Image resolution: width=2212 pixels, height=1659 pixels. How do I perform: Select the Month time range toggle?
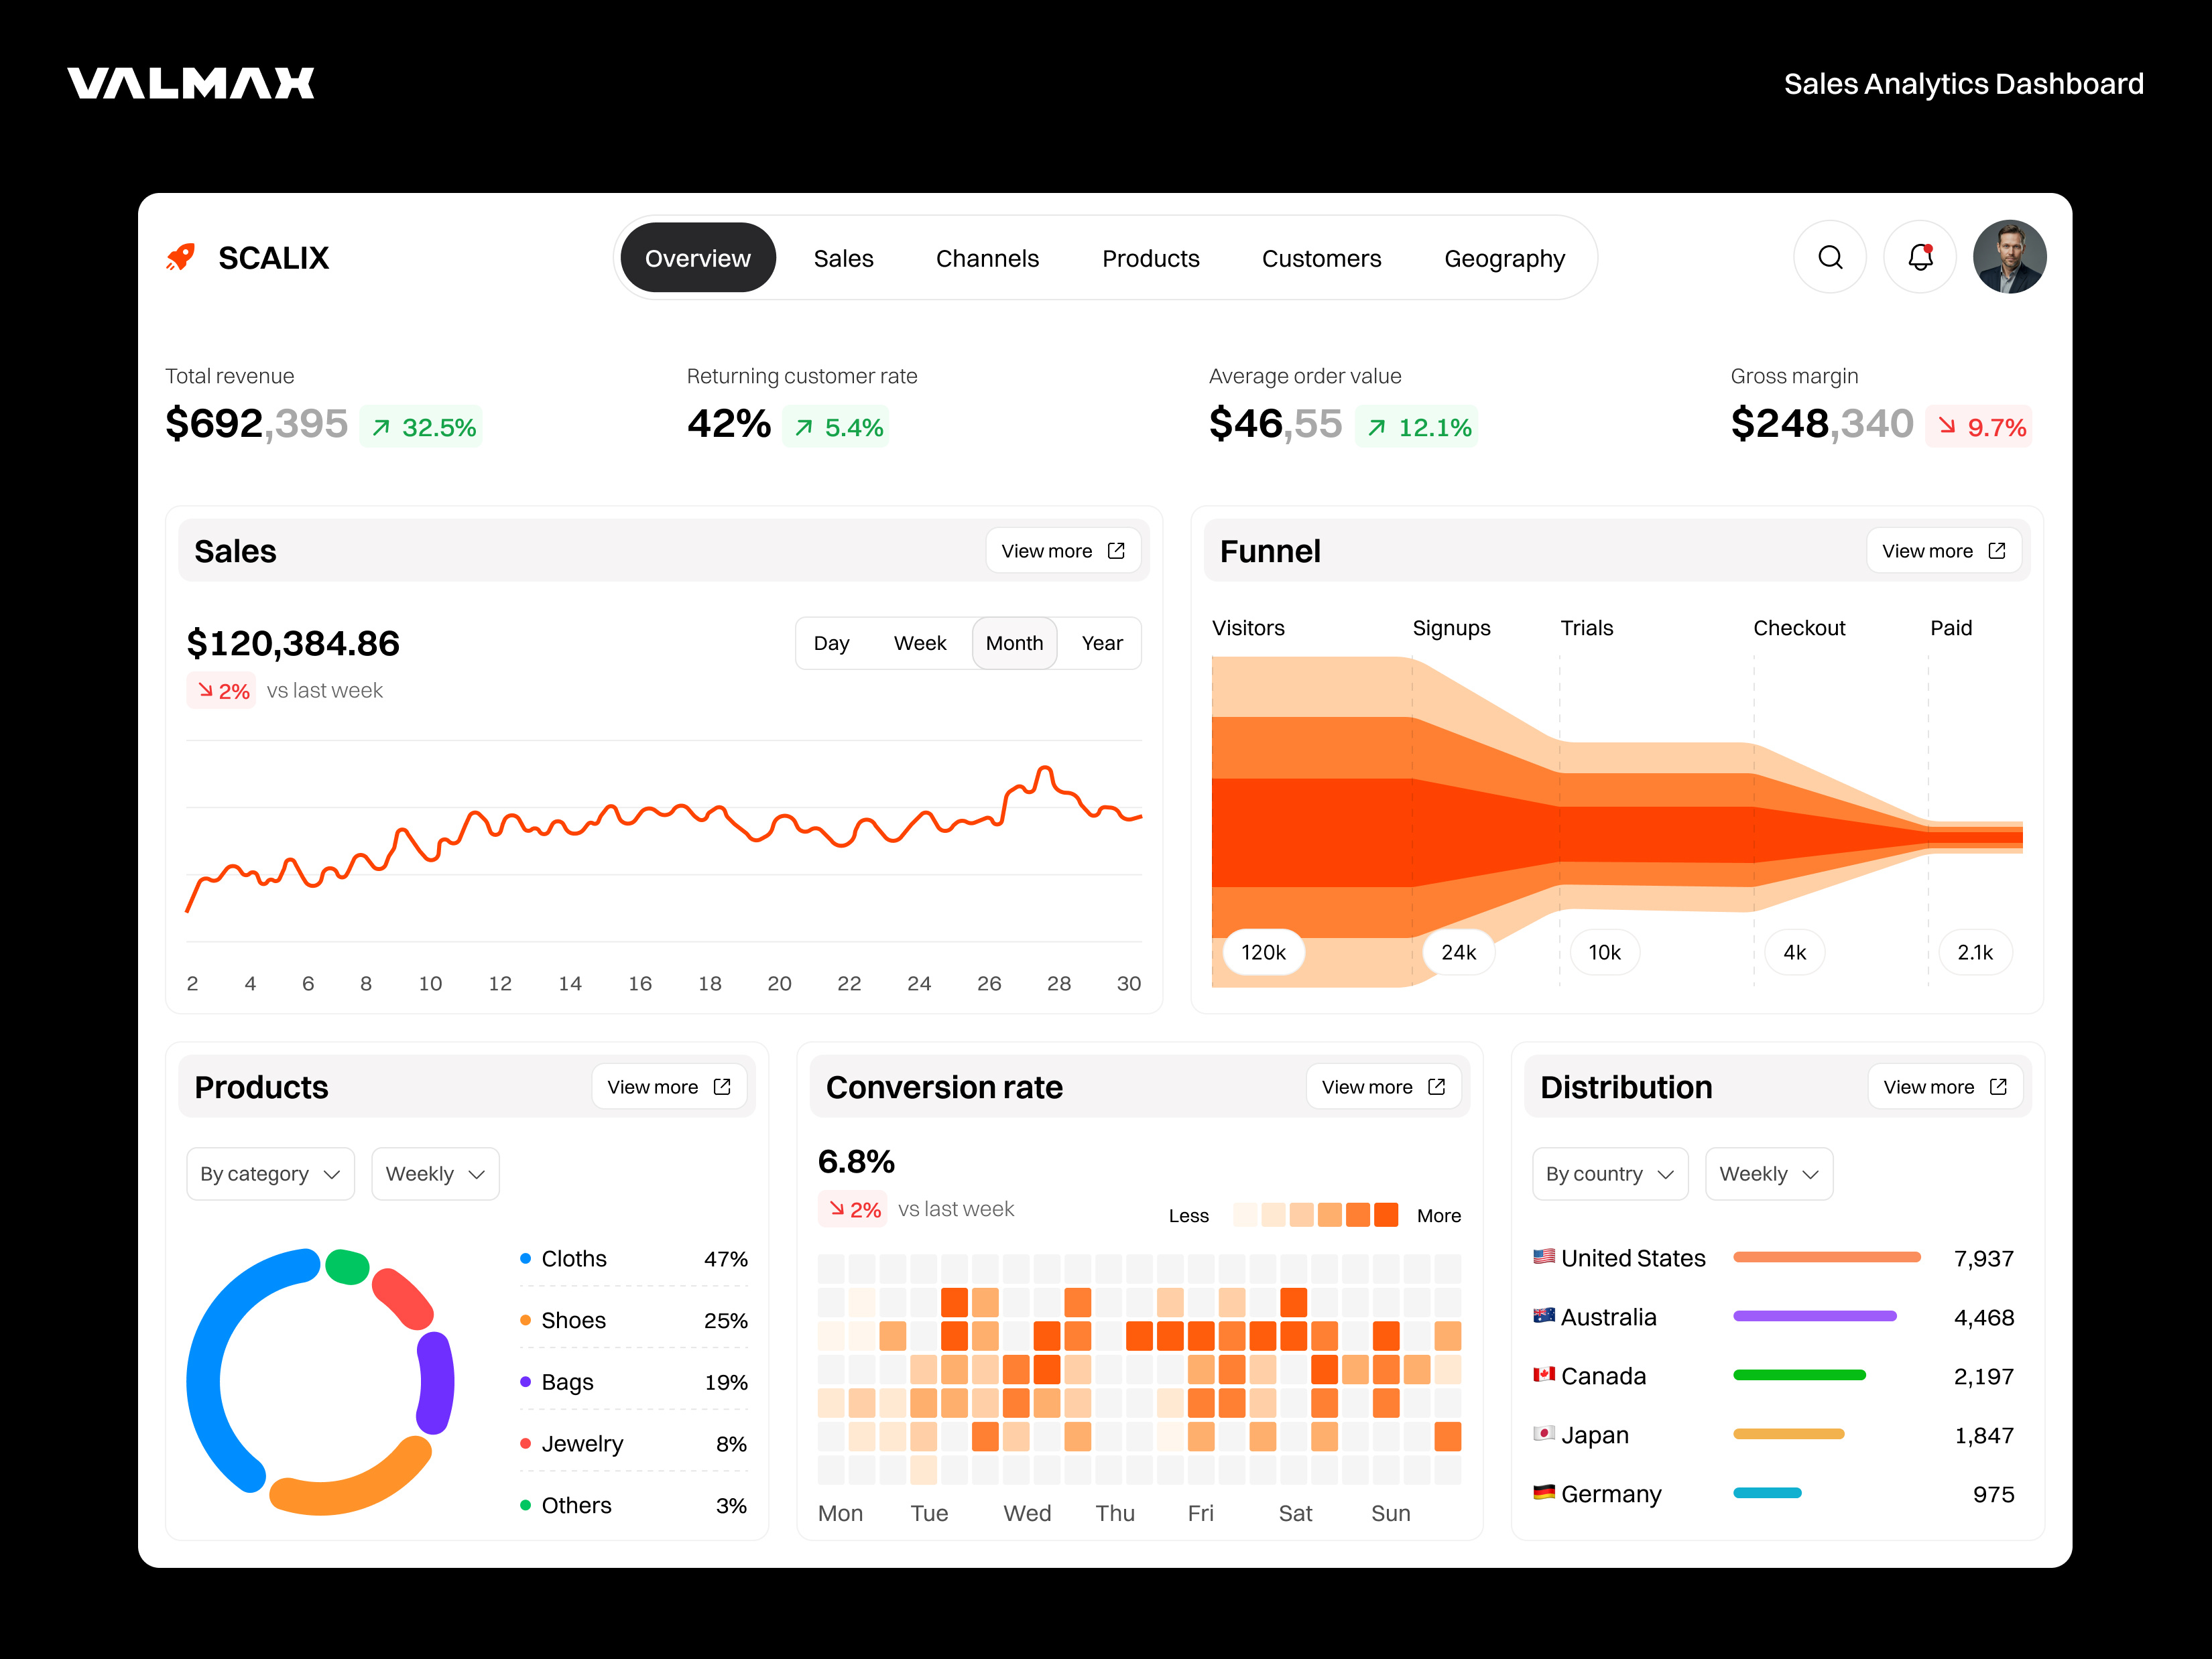coord(1014,643)
